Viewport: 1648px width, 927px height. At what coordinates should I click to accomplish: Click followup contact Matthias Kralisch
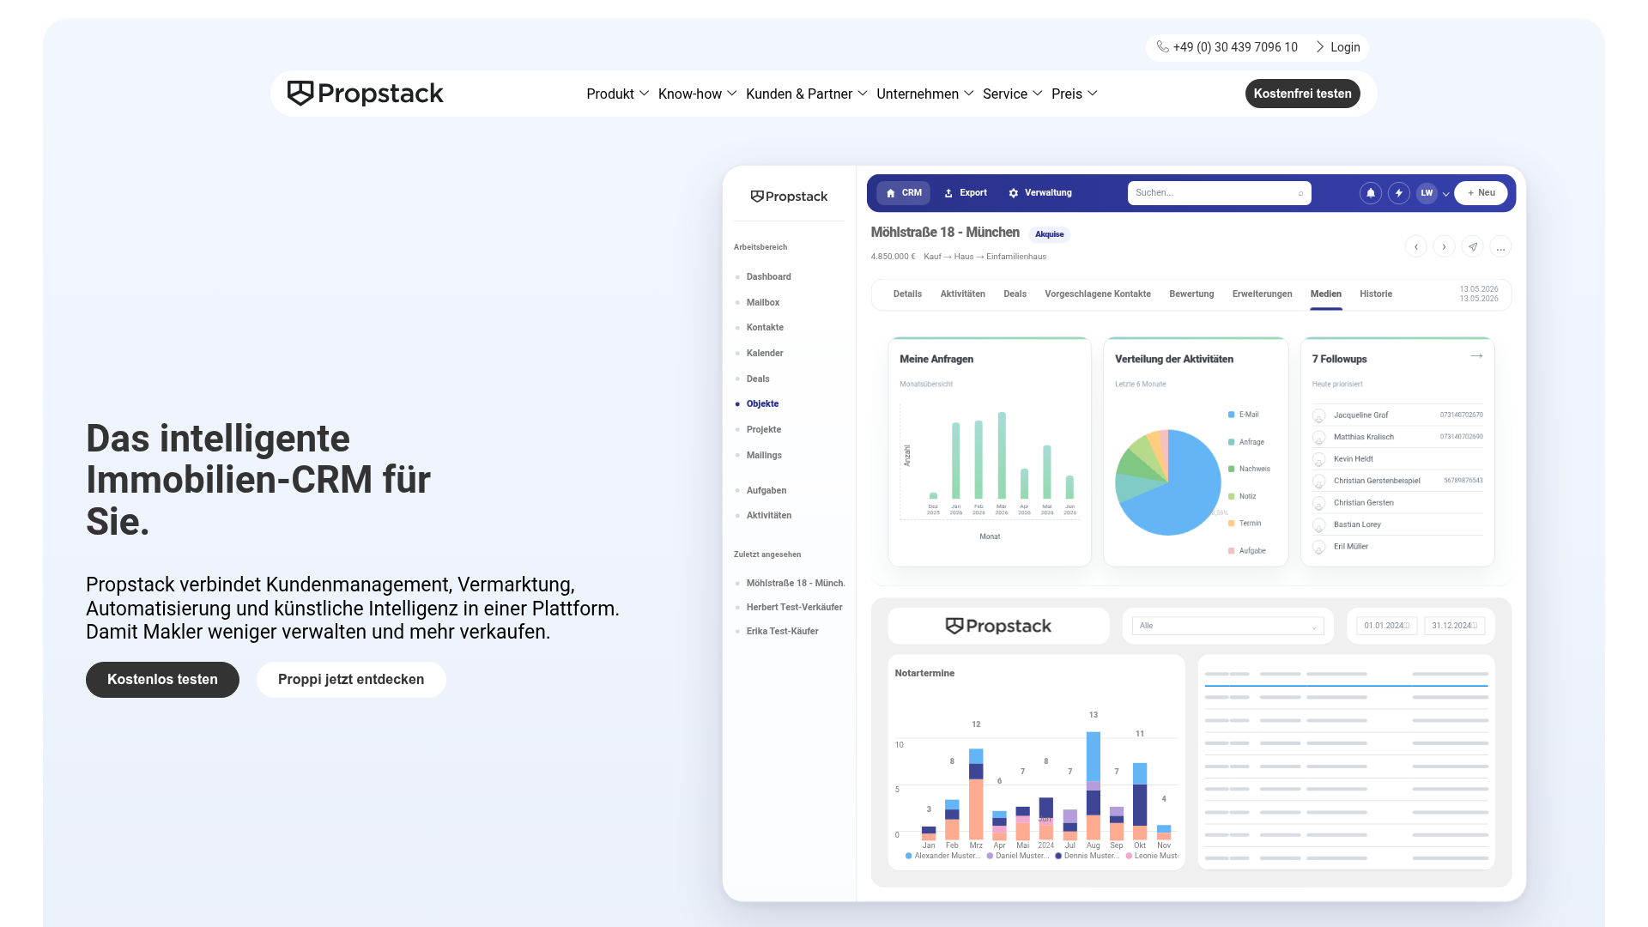click(x=1364, y=437)
